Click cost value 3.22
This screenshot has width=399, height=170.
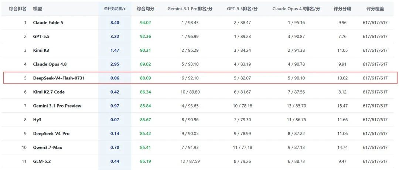pos(115,36)
